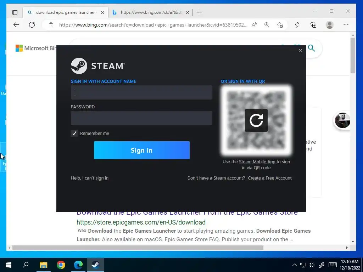This screenshot has width=363, height=272.
Task: Open the Steam Mobile App link
Action: click(257, 161)
